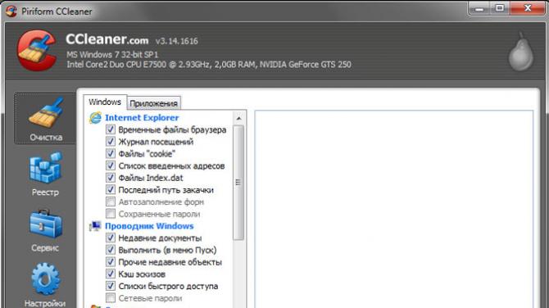Open the Сервис tools section

click(x=45, y=229)
